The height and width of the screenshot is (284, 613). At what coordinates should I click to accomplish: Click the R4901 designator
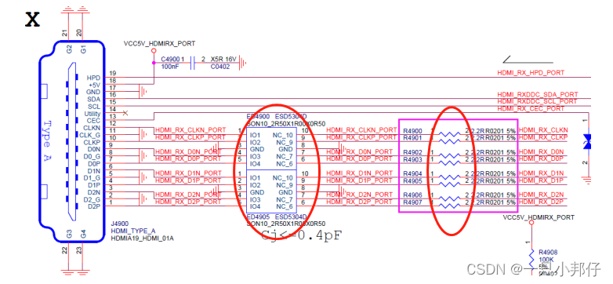(413, 138)
